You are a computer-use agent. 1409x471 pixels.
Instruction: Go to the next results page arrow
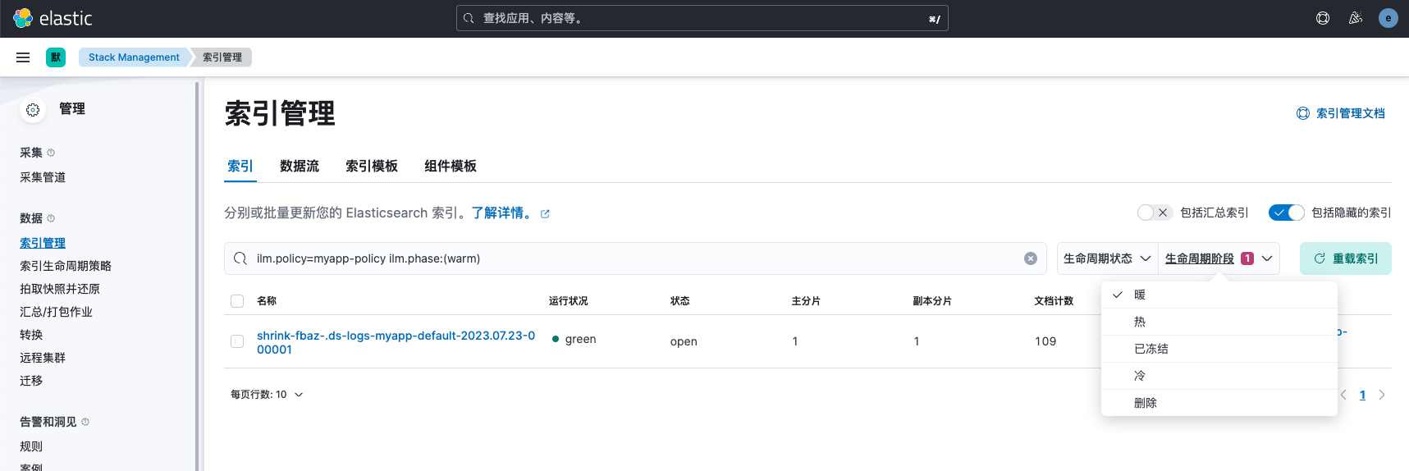pyautogui.click(x=1382, y=395)
